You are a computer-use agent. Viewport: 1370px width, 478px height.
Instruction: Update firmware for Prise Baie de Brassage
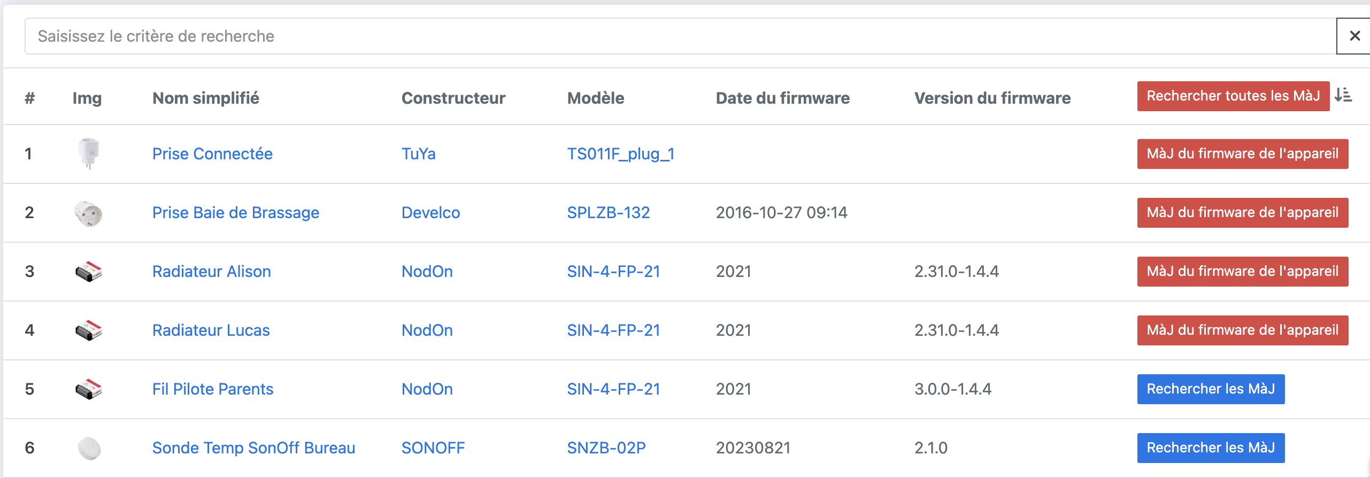1242,213
